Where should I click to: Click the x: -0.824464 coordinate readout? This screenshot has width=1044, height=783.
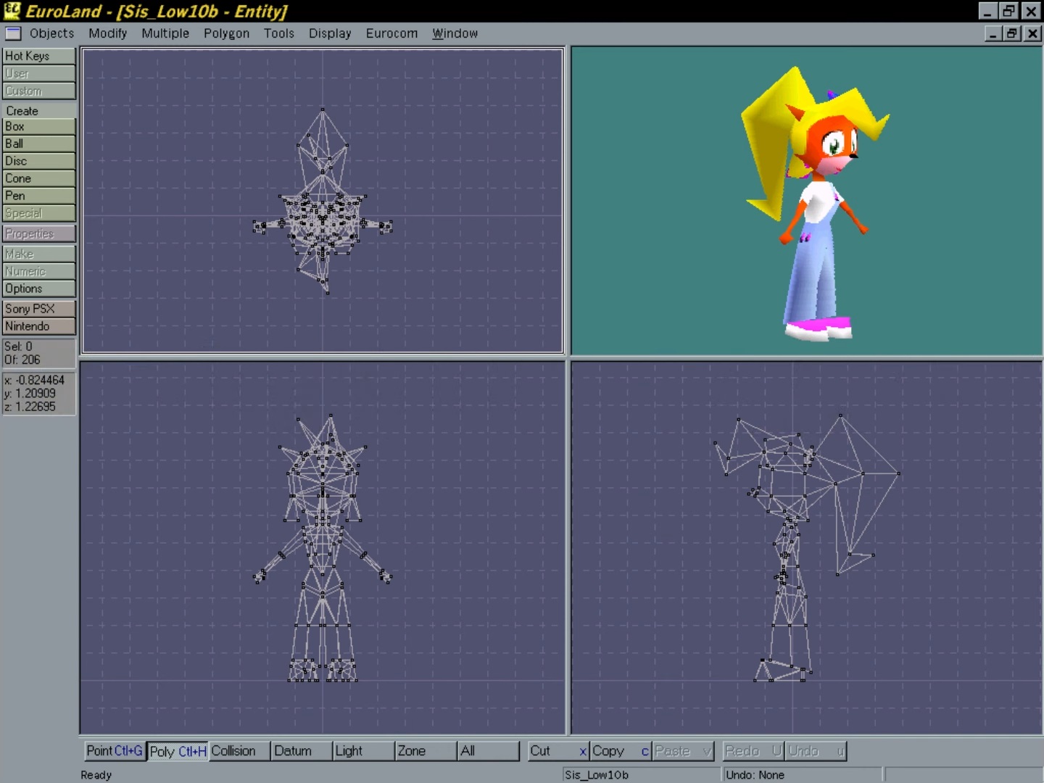34,380
